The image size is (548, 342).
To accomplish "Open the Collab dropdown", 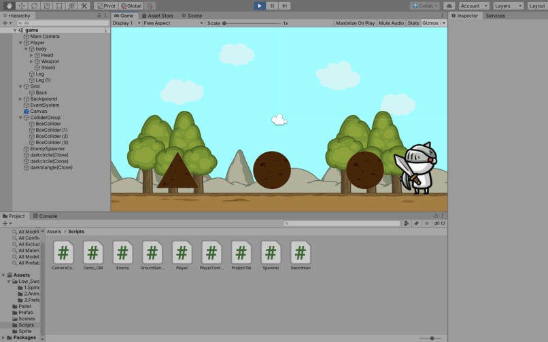I will [425, 5].
